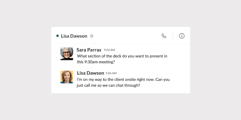Click the 9:04 AM timestamp
Image resolution: width=241 pixels, height=120 pixels.
click(x=111, y=73)
